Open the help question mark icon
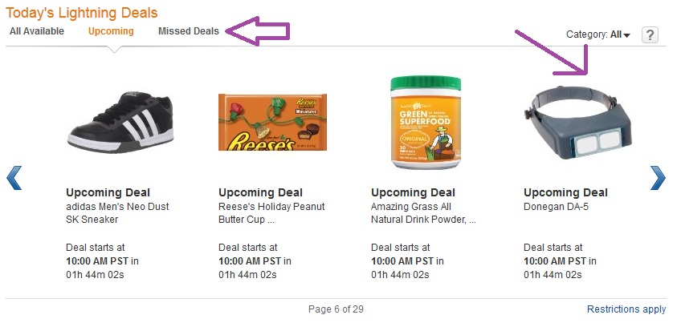The image size is (677, 323). click(650, 34)
